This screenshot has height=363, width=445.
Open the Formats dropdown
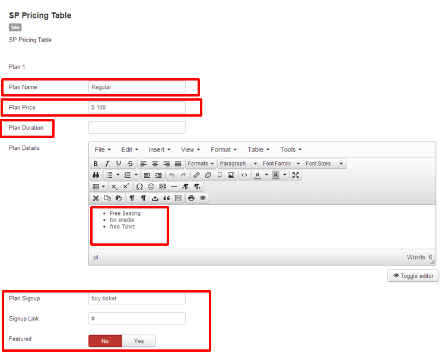coord(201,163)
